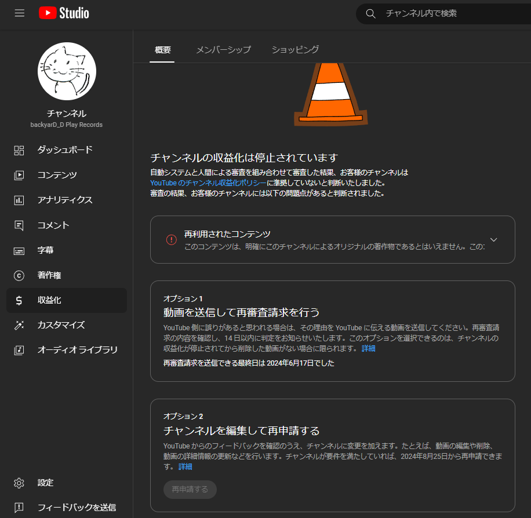Open ダッシュボード in the sidebar
This screenshot has width=531, height=518.
pos(65,149)
